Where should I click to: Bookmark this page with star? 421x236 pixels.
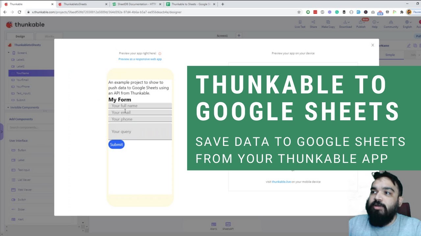pyautogui.click(x=299, y=12)
